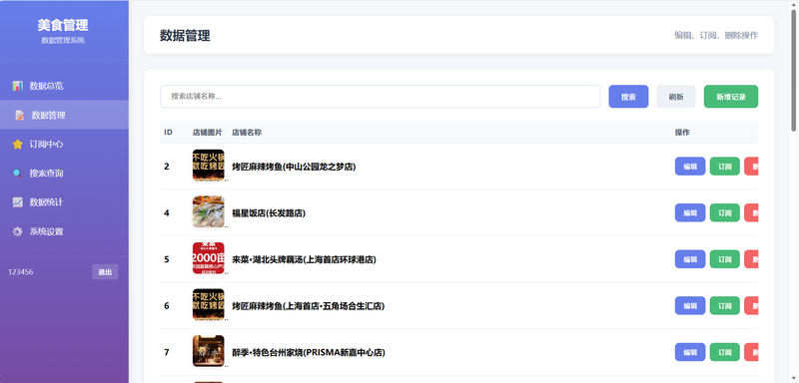Screen dimensions: 799x383
Task: Open thumbnail of 烤匠麻辣烤鱼(上海首店·五角场合生汇店)
Action: (x=209, y=304)
